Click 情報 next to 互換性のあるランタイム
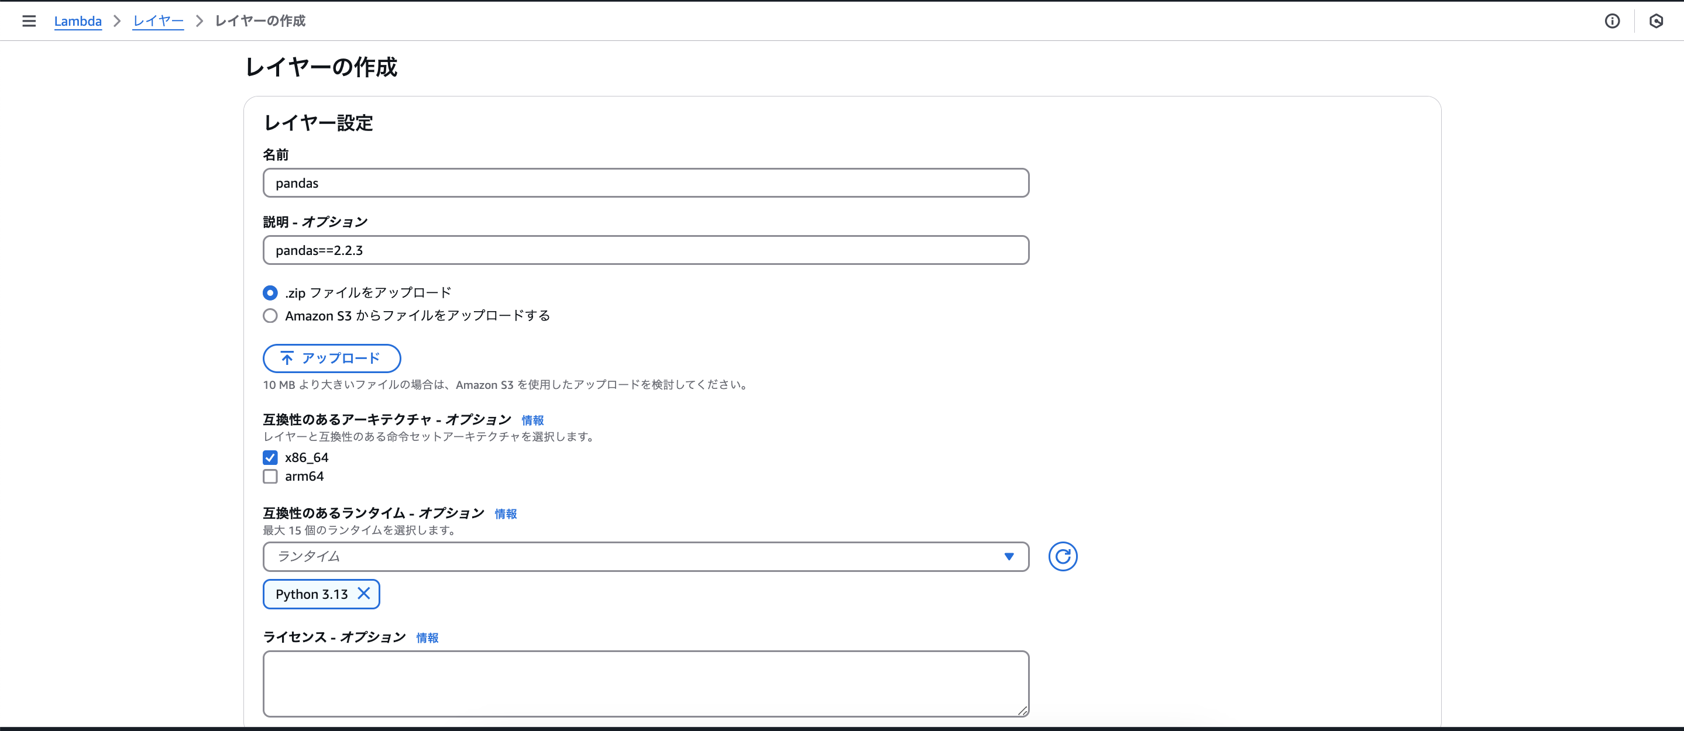The height and width of the screenshot is (731, 1684). 506,514
